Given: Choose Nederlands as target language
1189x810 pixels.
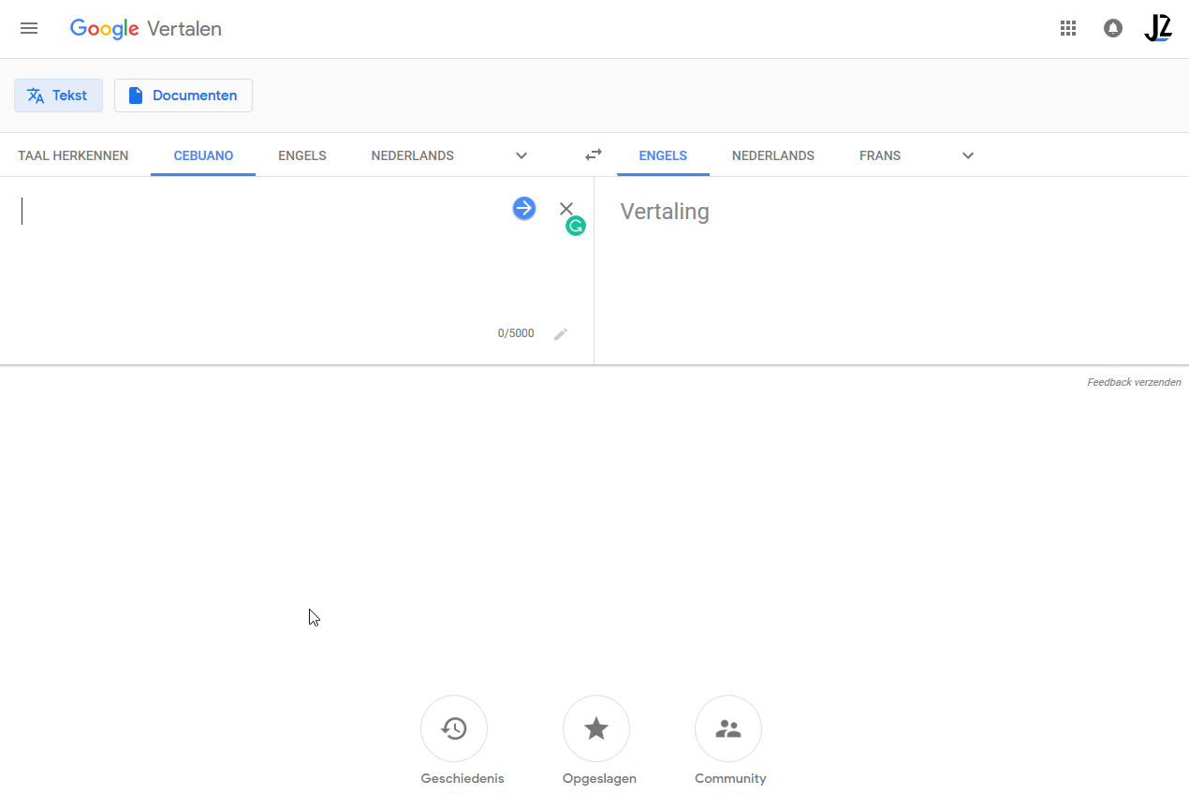Looking at the screenshot, I should pyautogui.click(x=773, y=155).
